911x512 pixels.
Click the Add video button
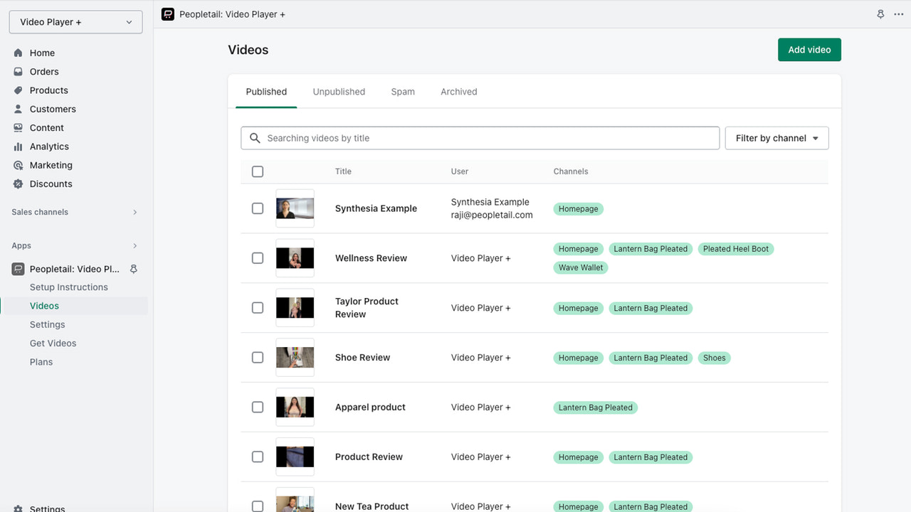pos(809,50)
